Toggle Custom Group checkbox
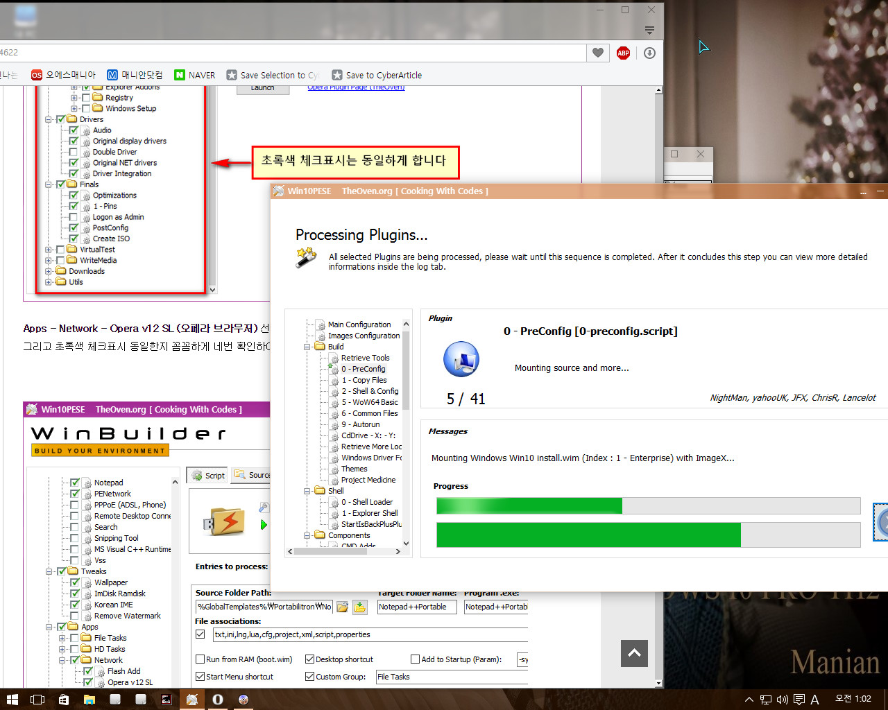Screen dimensions: 888x710 pos(309,677)
